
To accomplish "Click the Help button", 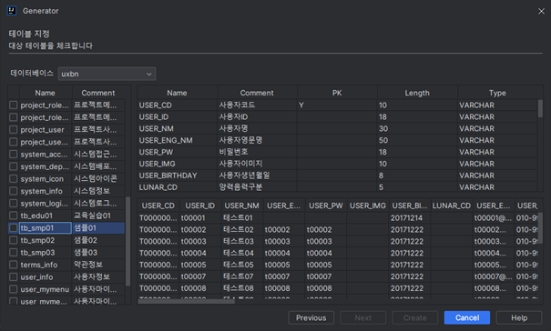I will point(519,317).
